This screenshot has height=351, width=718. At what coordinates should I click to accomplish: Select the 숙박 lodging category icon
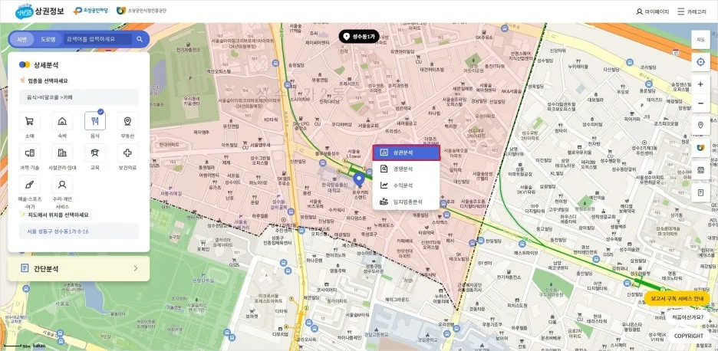[62, 121]
